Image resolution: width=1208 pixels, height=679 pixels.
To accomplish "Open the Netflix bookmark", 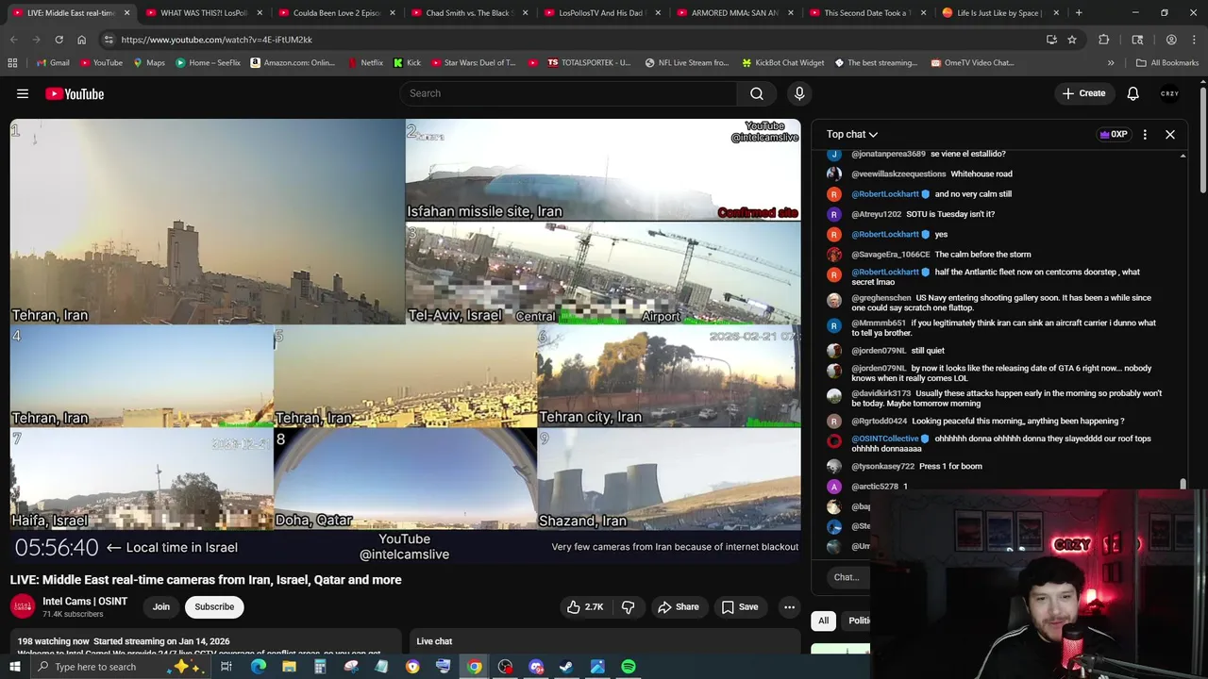I will tap(364, 63).
